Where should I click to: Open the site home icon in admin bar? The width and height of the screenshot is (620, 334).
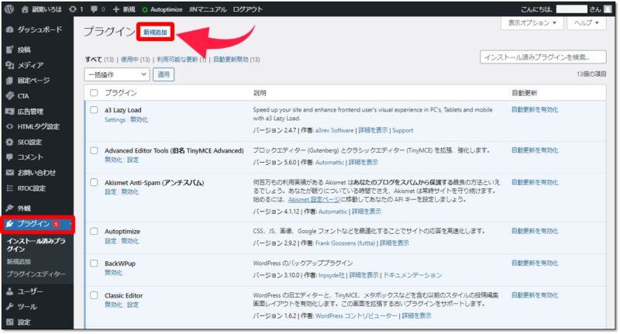coord(25,9)
